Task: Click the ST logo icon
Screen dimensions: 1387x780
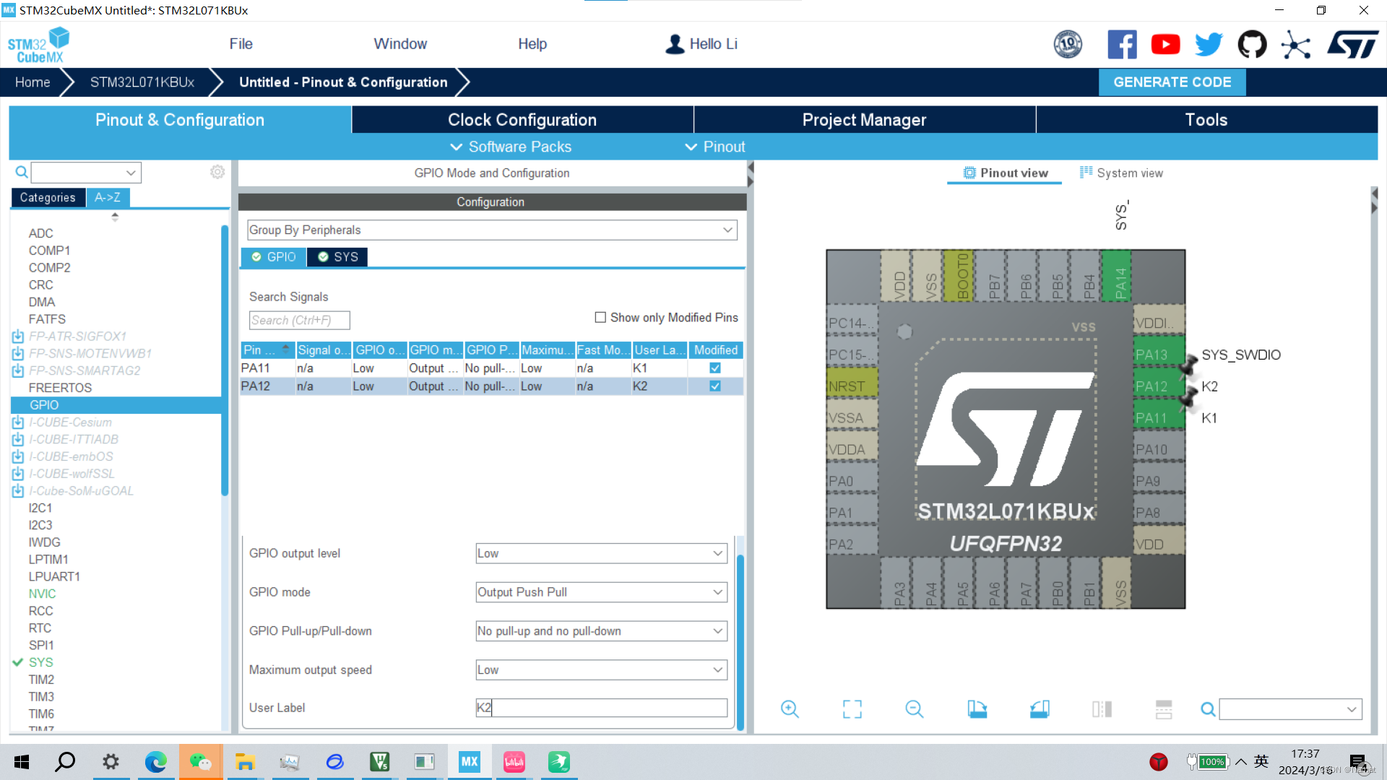Action: point(1352,45)
